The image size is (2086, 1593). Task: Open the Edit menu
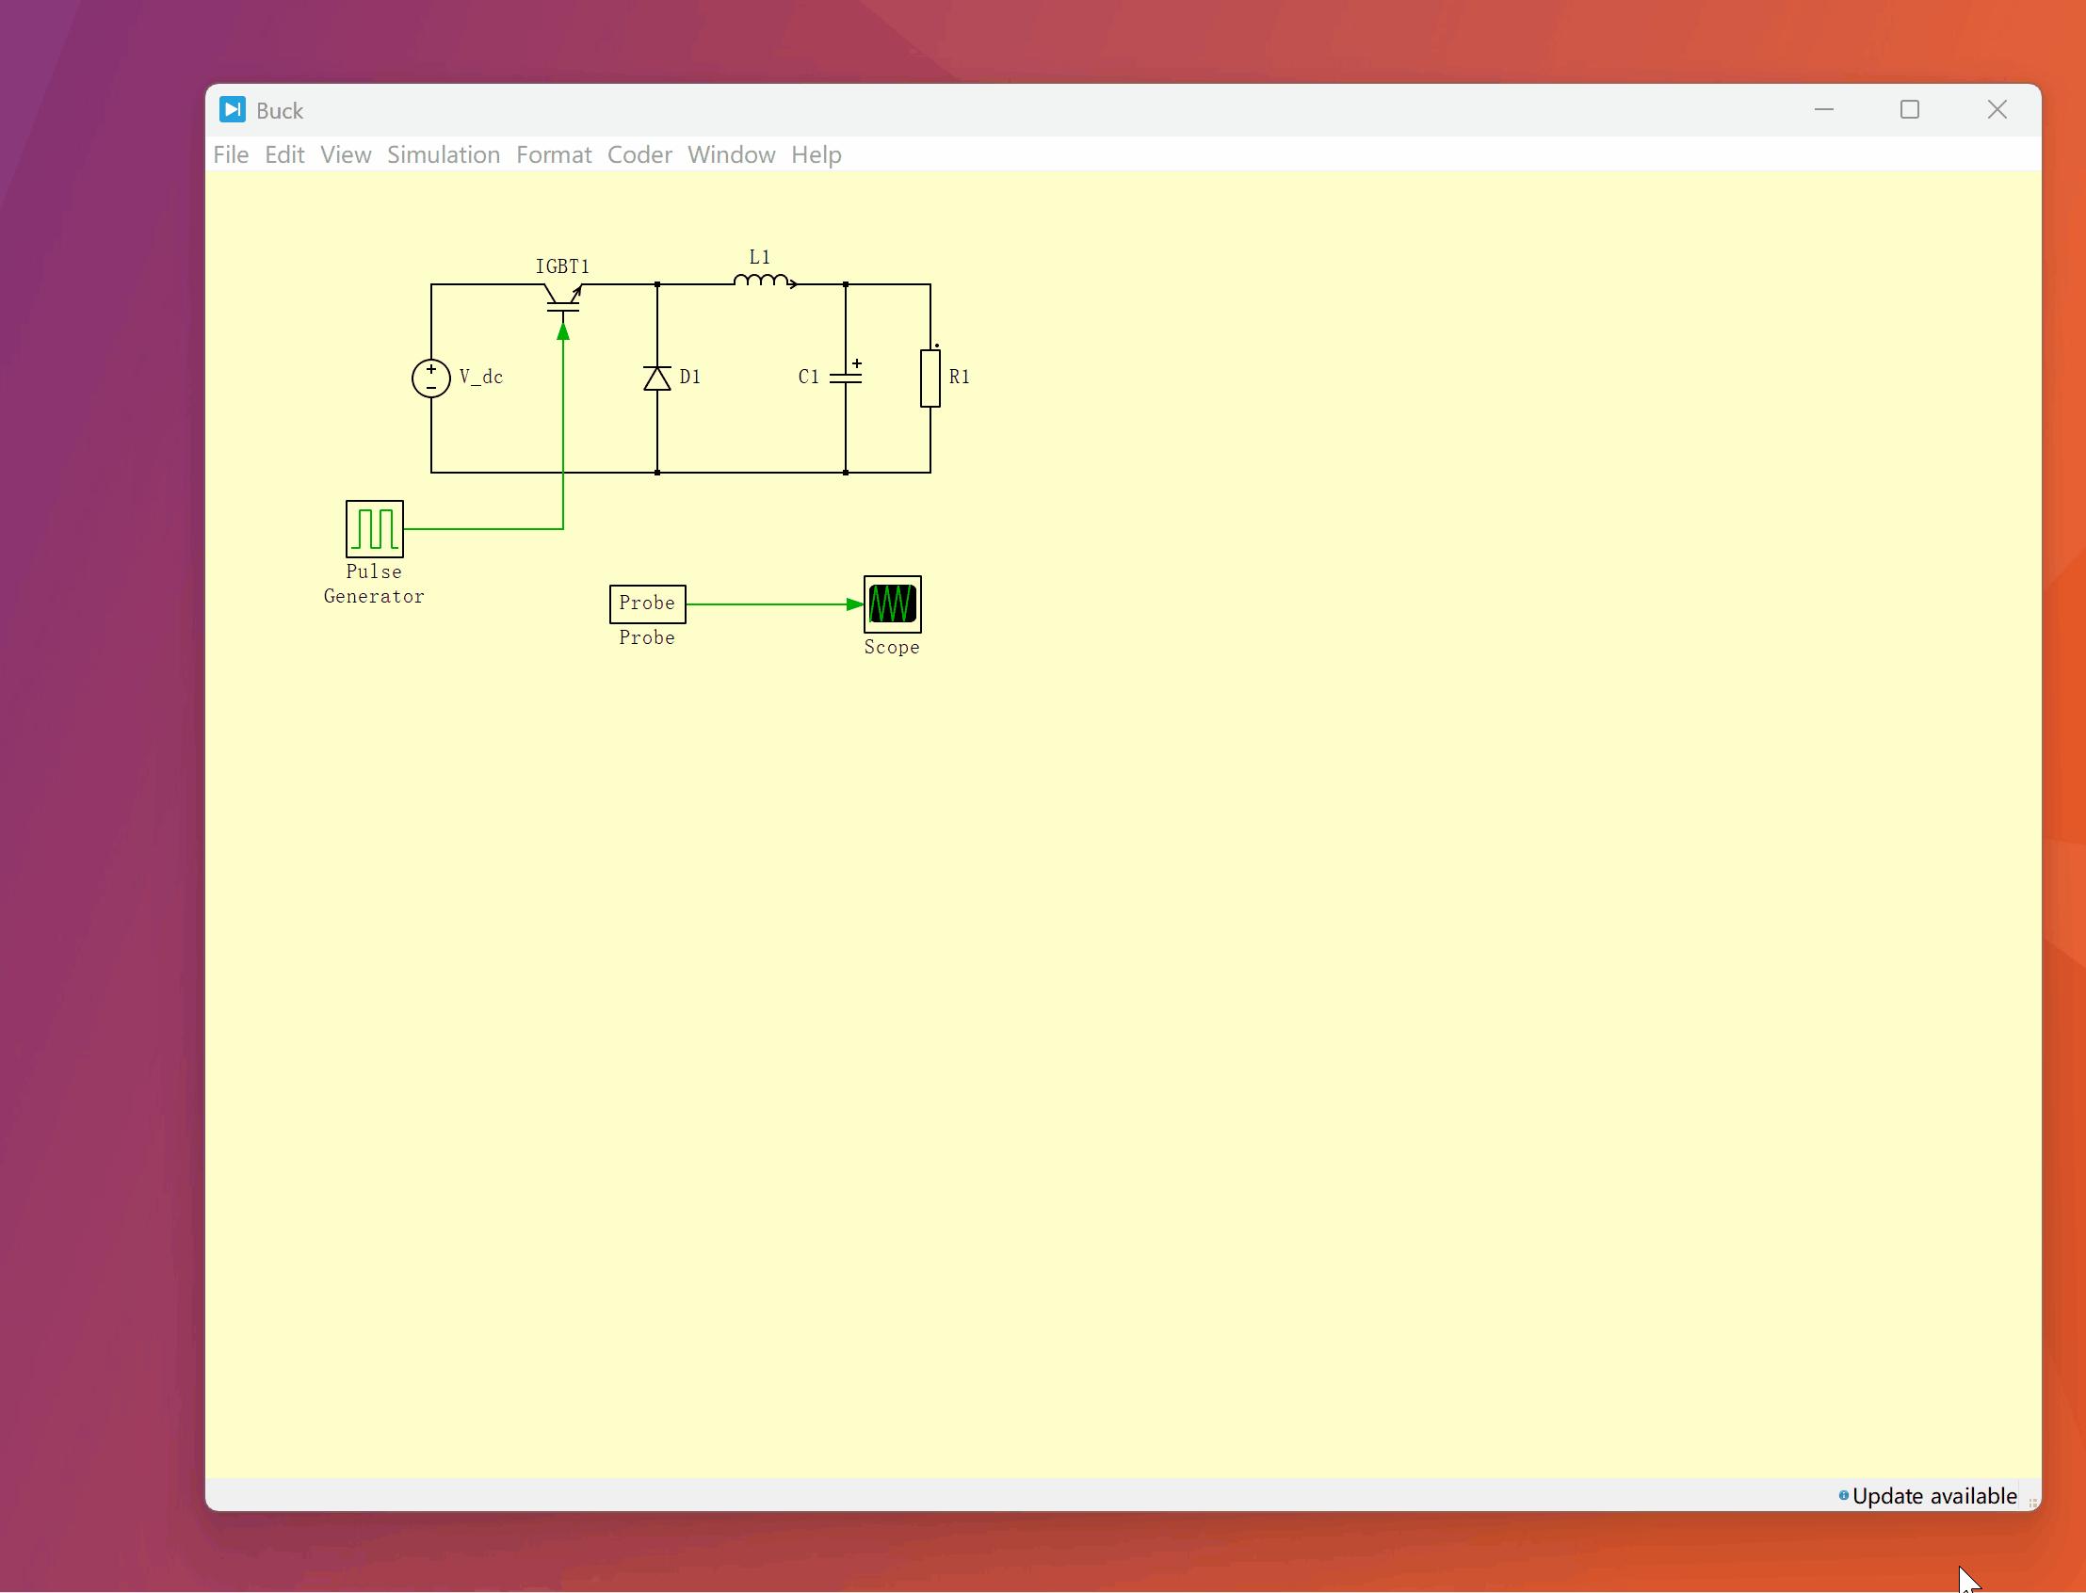click(x=283, y=154)
